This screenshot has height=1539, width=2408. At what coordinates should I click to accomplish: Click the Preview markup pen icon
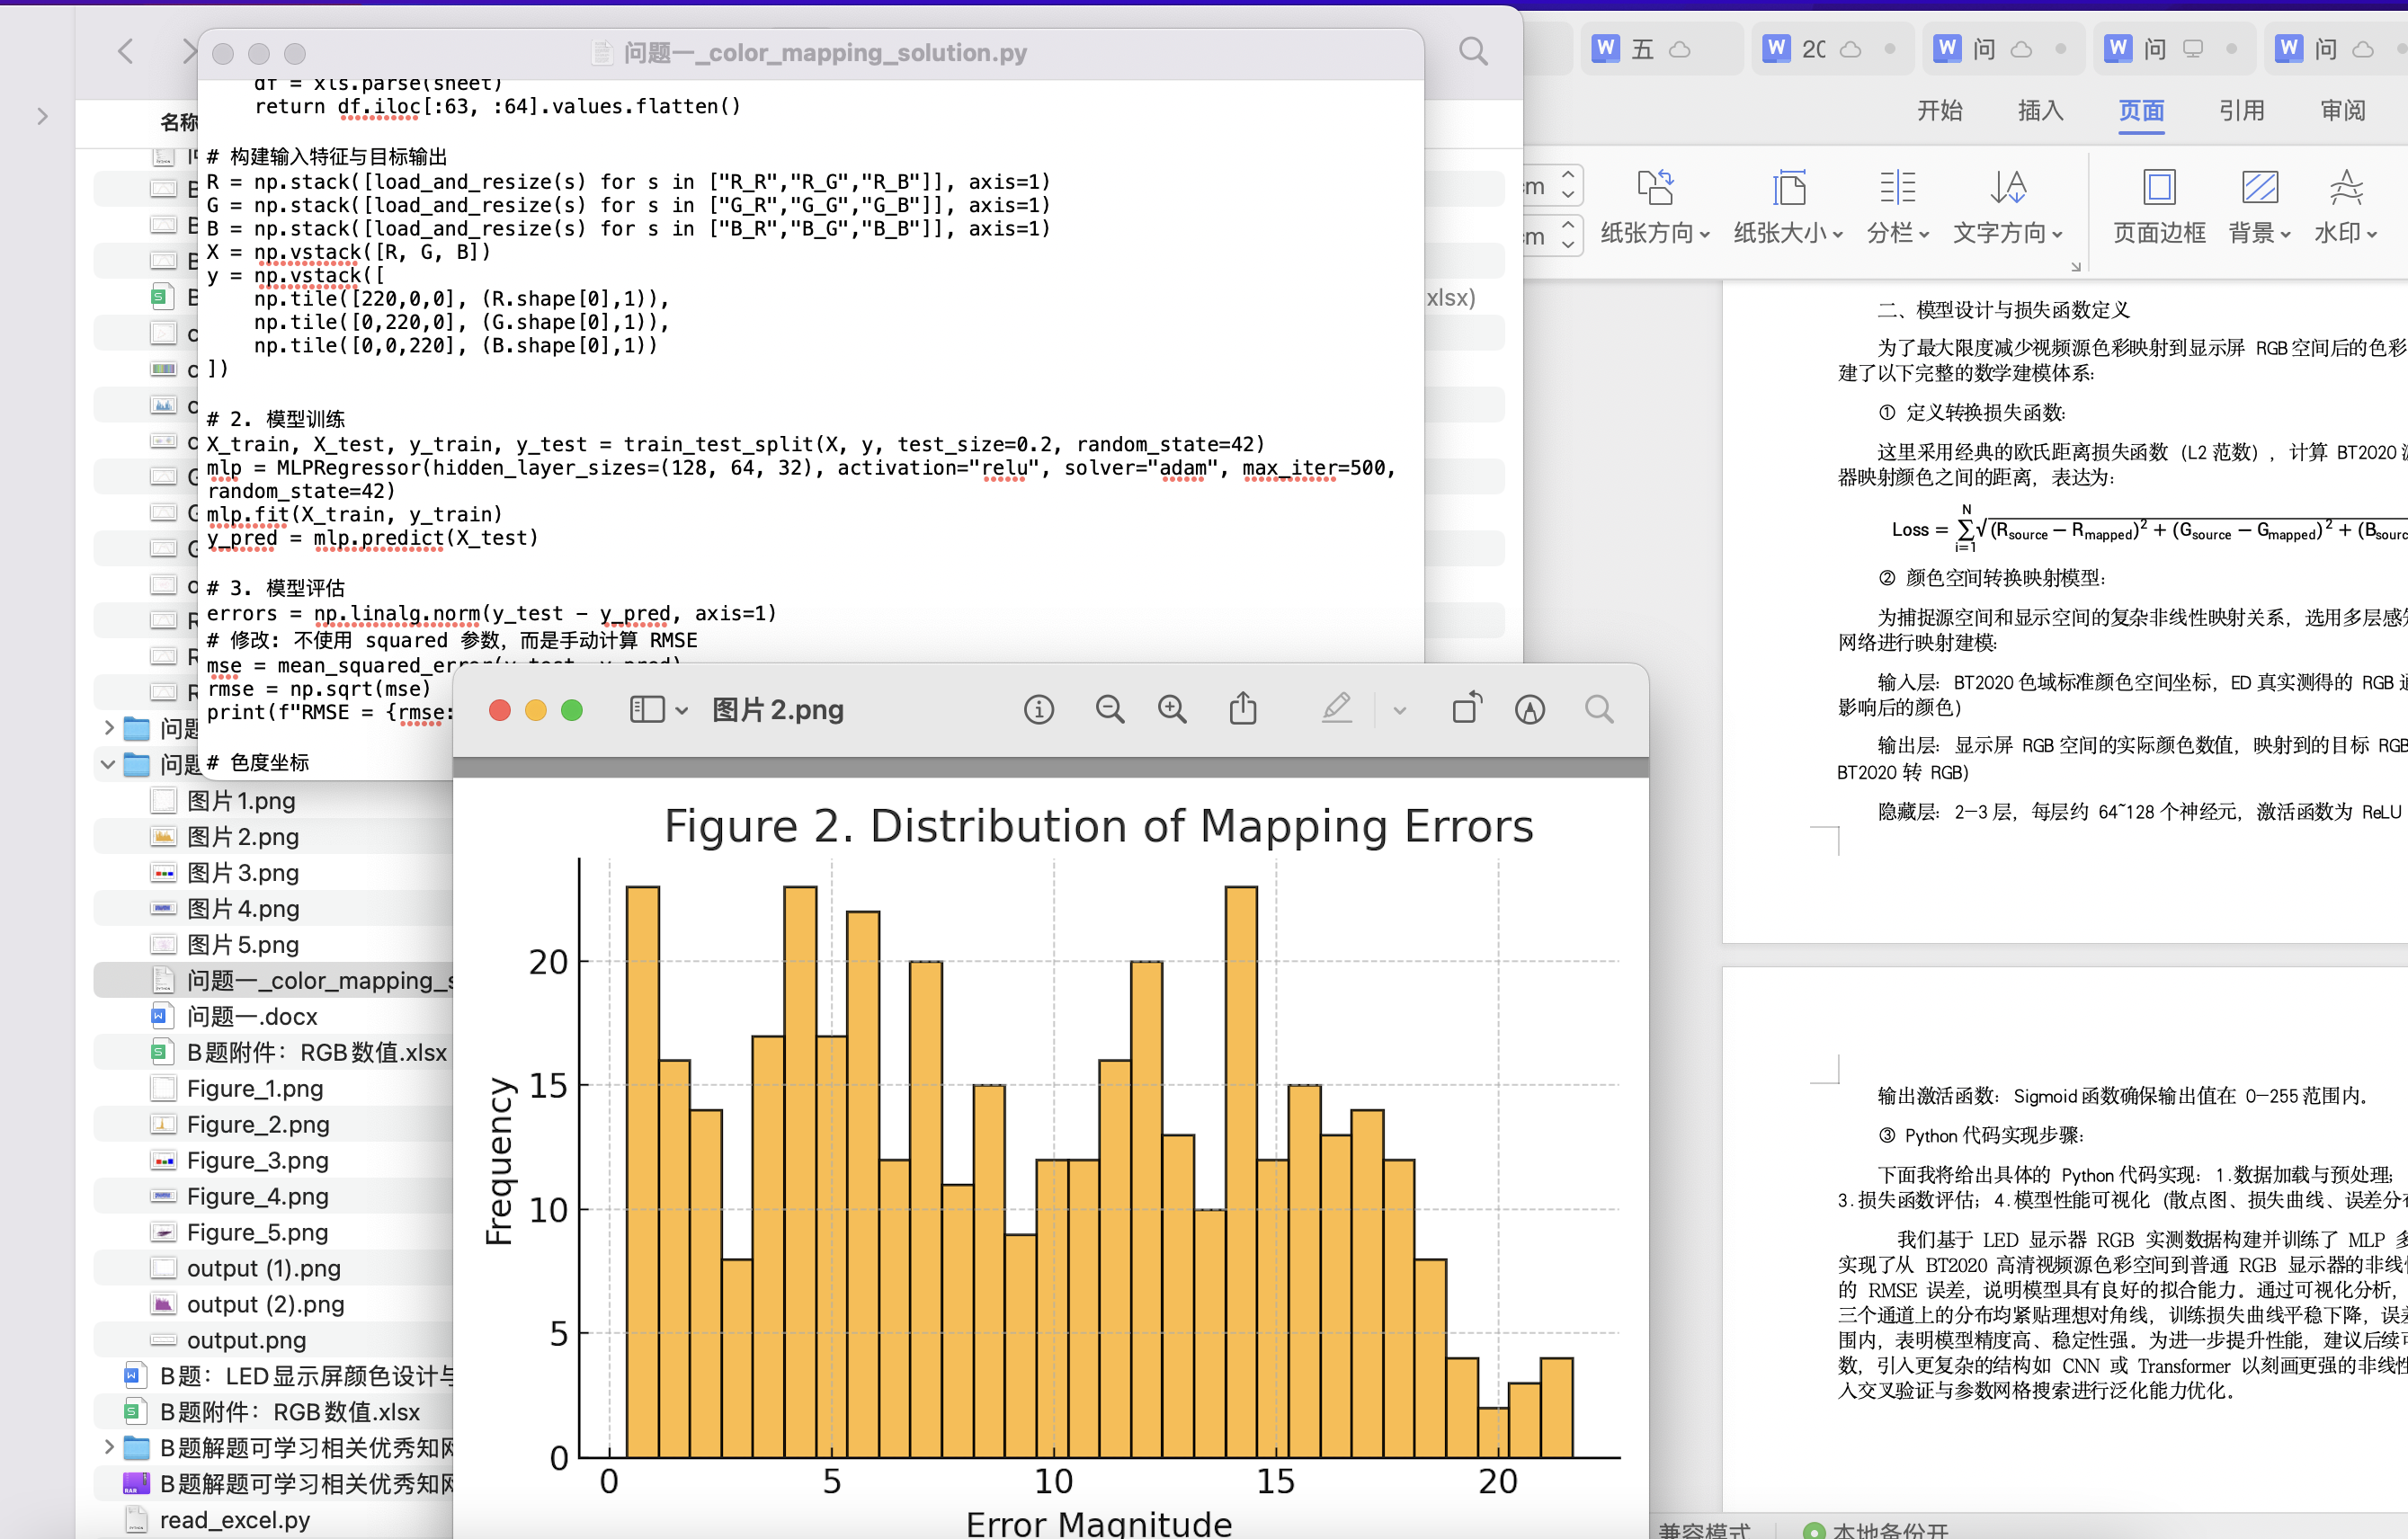1337,709
